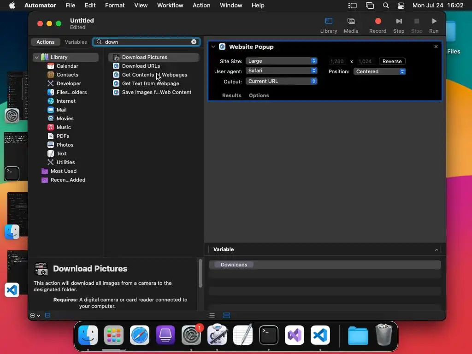472x354 pixels.
Task: Click the Reverse button
Action: click(x=392, y=61)
